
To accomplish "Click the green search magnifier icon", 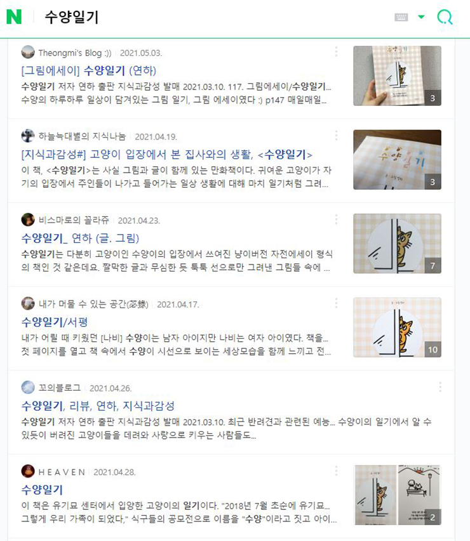I will pos(445,16).
